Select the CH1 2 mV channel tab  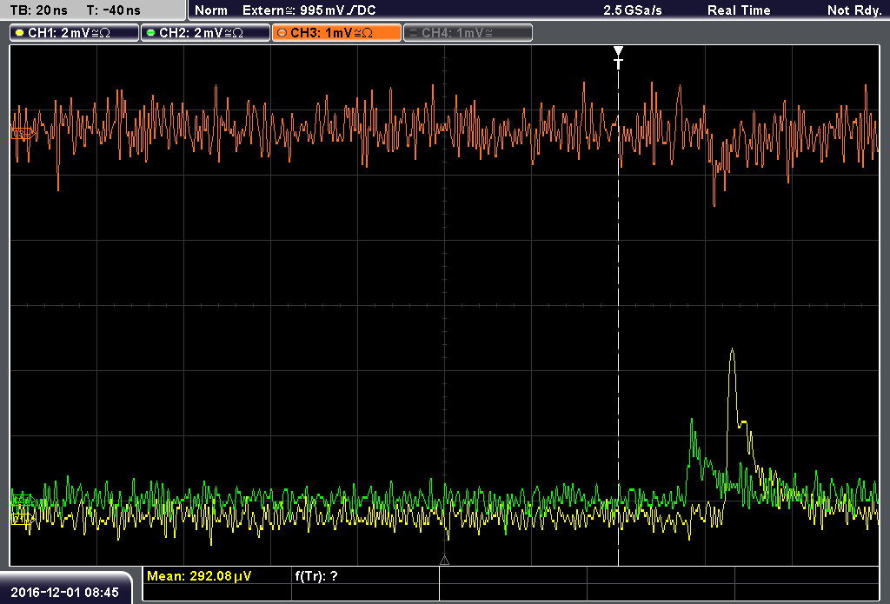click(x=75, y=33)
